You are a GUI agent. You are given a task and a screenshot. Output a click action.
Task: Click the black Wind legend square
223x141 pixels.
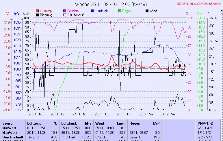coord(147,11)
